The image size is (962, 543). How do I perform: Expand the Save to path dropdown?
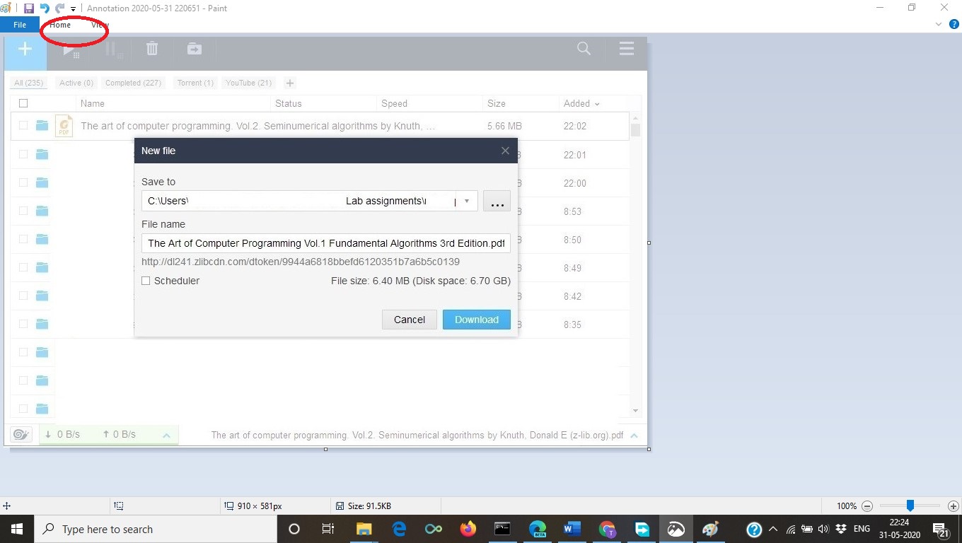(467, 201)
